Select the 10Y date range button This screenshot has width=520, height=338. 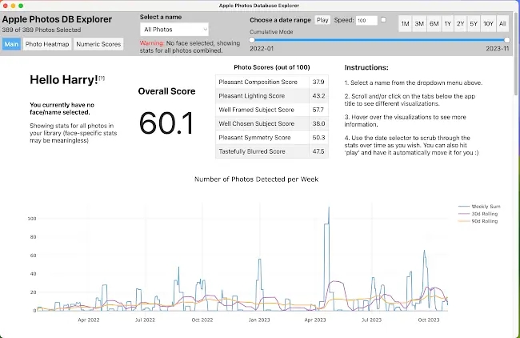(x=488, y=24)
